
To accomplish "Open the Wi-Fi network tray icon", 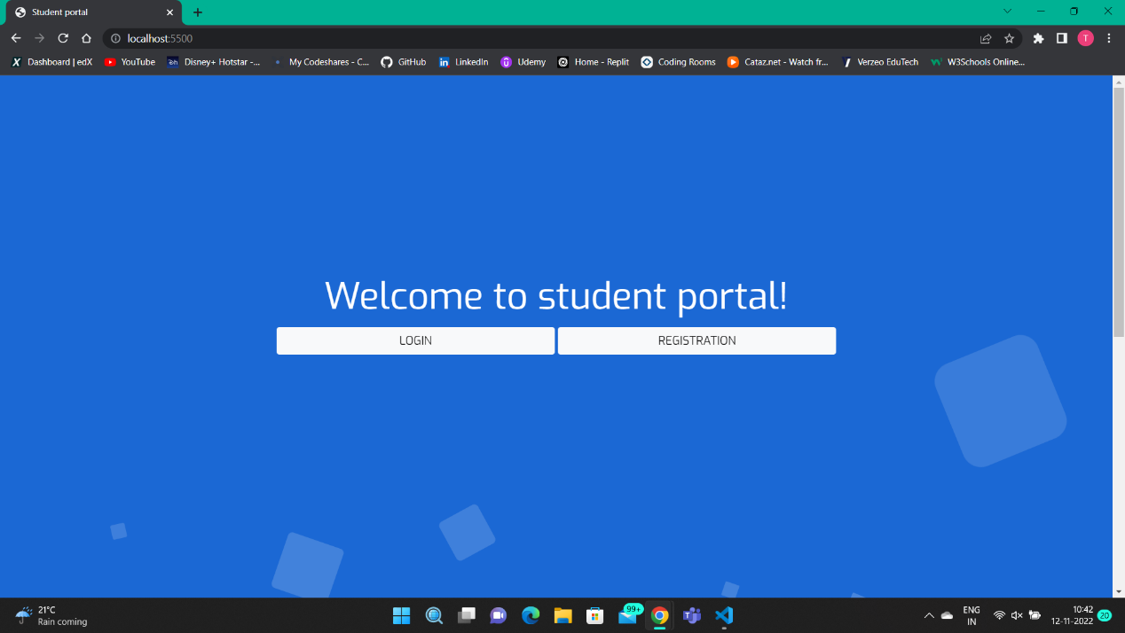I will (999, 615).
